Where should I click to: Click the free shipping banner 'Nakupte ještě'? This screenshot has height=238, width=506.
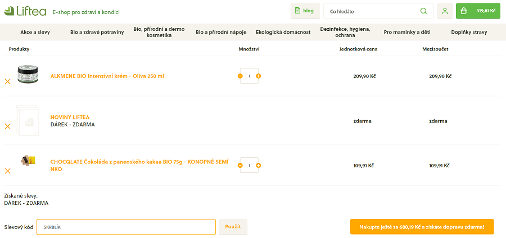[x=422, y=227]
